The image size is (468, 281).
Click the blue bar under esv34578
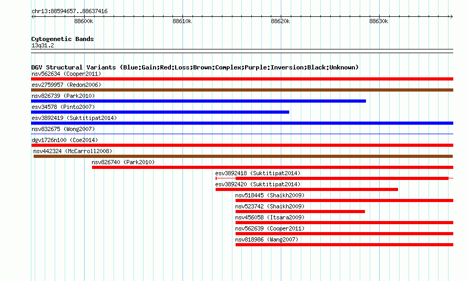pos(160,112)
